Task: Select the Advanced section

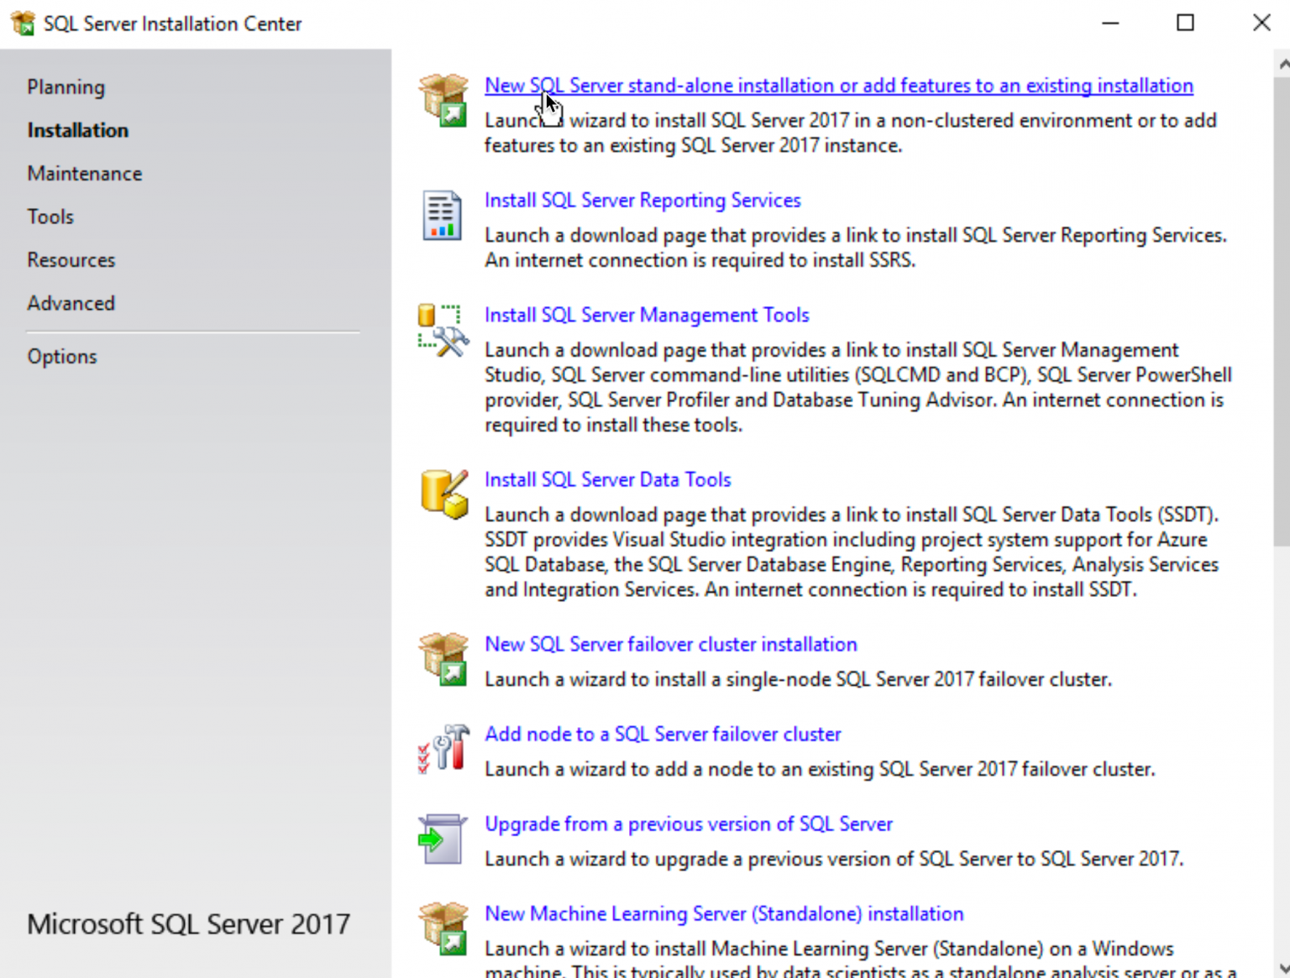Action: coord(71,303)
